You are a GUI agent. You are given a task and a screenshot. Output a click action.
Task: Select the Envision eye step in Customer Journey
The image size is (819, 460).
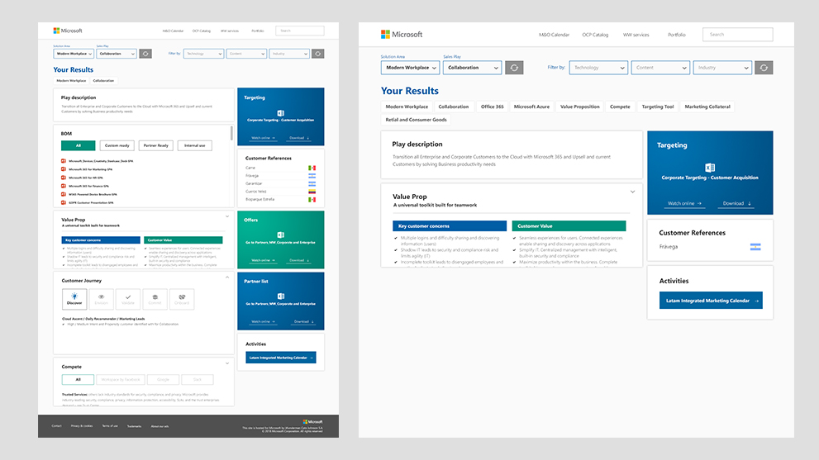point(102,299)
